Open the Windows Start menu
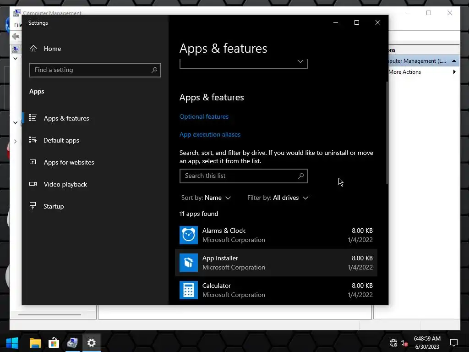Image resolution: width=469 pixels, height=352 pixels. tap(12, 343)
